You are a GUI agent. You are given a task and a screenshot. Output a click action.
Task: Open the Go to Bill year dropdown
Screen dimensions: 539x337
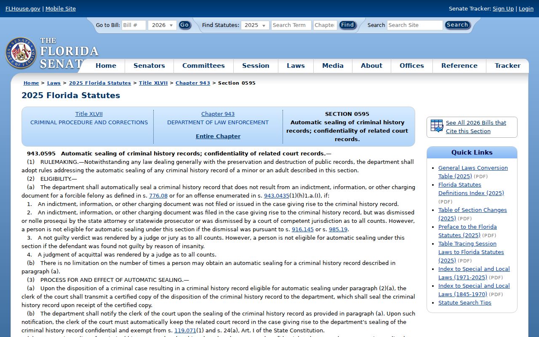click(162, 25)
